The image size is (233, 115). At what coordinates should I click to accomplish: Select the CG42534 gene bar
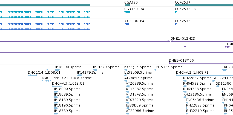tap(204, 5)
